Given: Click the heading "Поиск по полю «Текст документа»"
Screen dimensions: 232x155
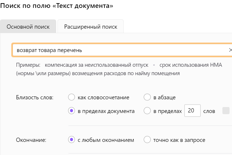Looking at the screenshot, I should pyautogui.click(x=57, y=6).
